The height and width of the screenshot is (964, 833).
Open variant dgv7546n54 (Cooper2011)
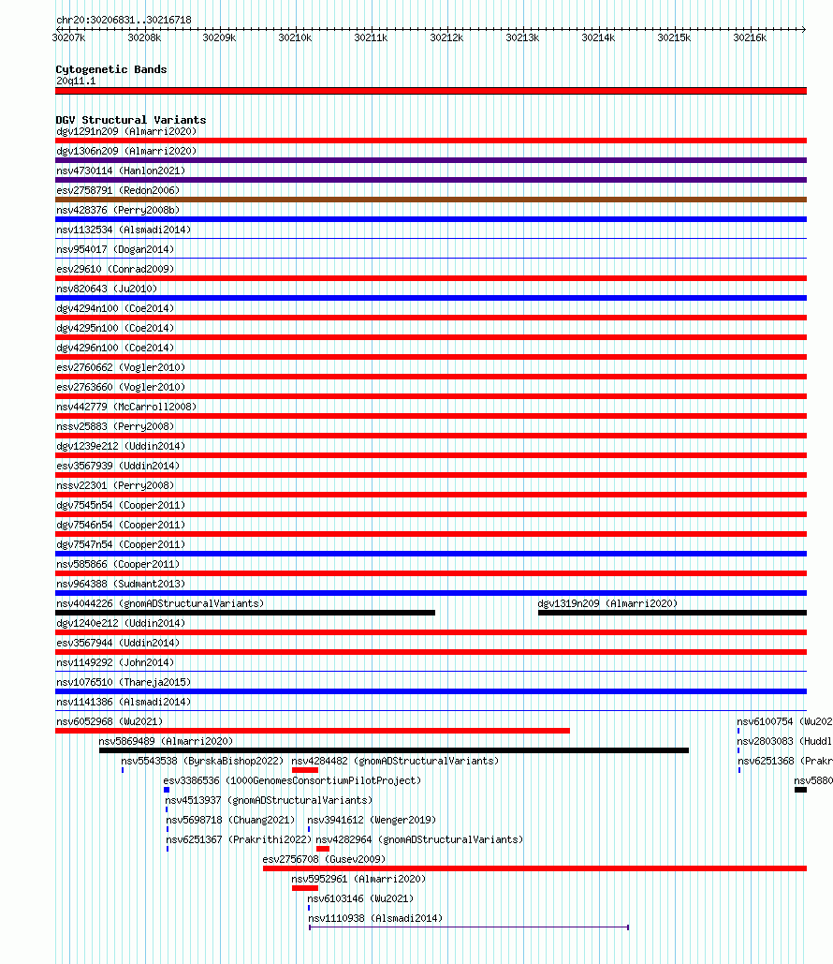[x=121, y=525]
